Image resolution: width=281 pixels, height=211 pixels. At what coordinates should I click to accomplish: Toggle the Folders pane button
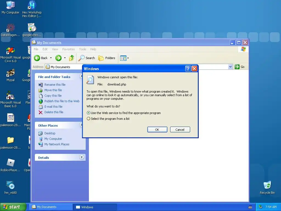pos(107,58)
